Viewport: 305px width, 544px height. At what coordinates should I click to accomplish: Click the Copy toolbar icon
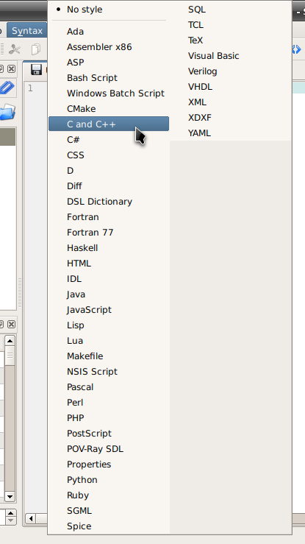tap(35, 49)
